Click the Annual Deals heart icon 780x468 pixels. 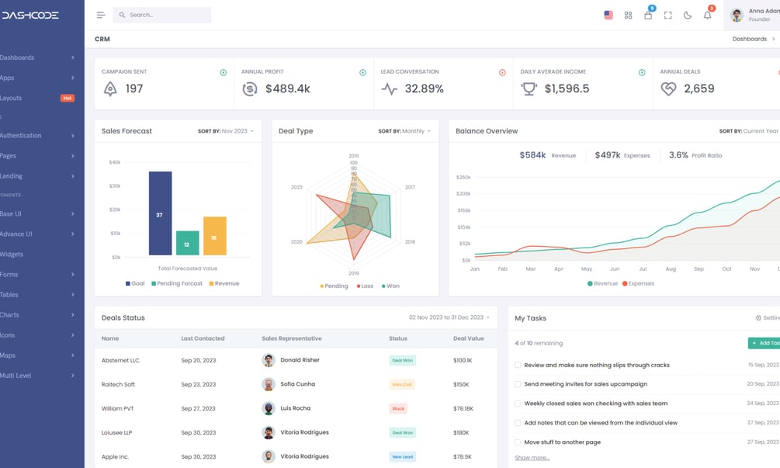click(x=668, y=88)
